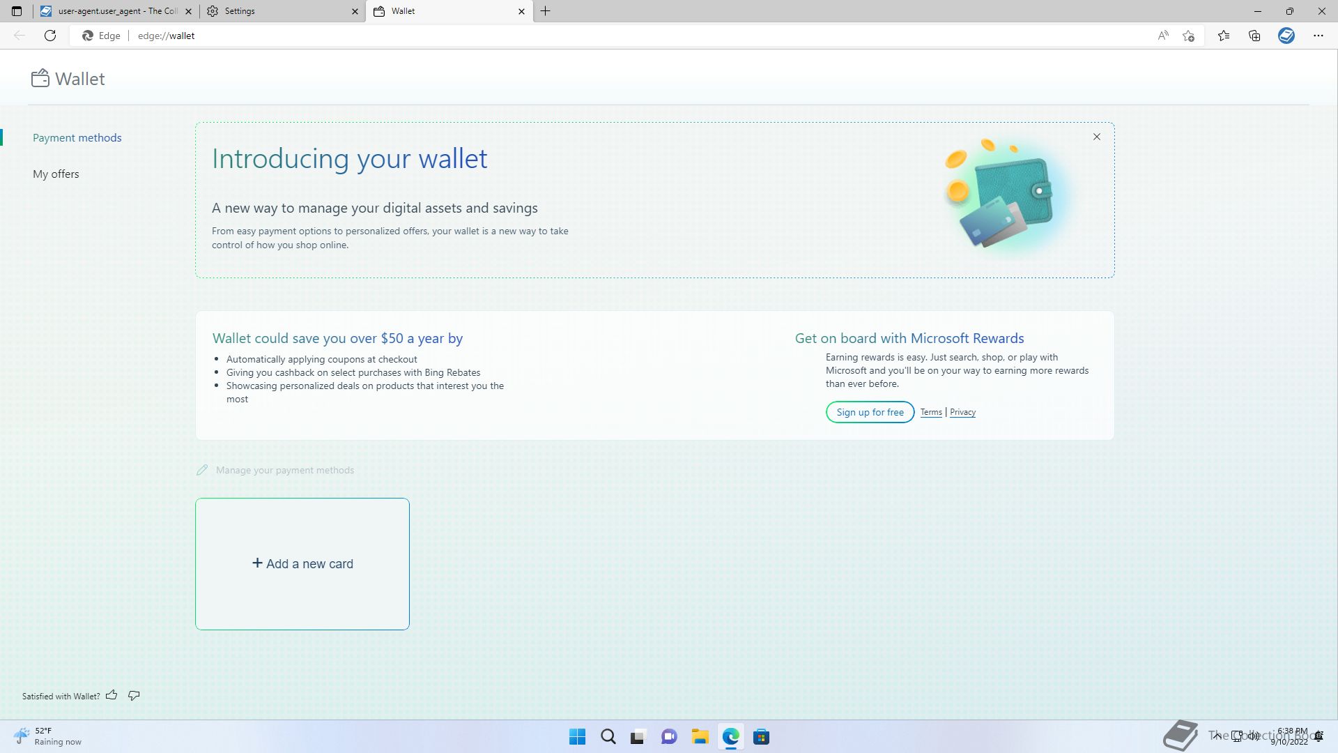Screen dimensions: 1338x753
Task: Open the profile avatar icon
Action: click(x=1286, y=36)
